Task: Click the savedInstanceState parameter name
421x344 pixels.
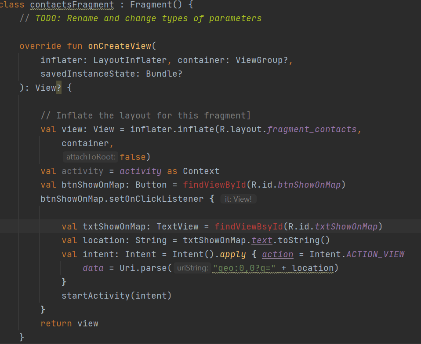Action: tap(88, 74)
